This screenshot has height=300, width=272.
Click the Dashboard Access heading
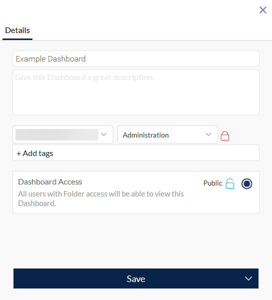[x=50, y=182]
